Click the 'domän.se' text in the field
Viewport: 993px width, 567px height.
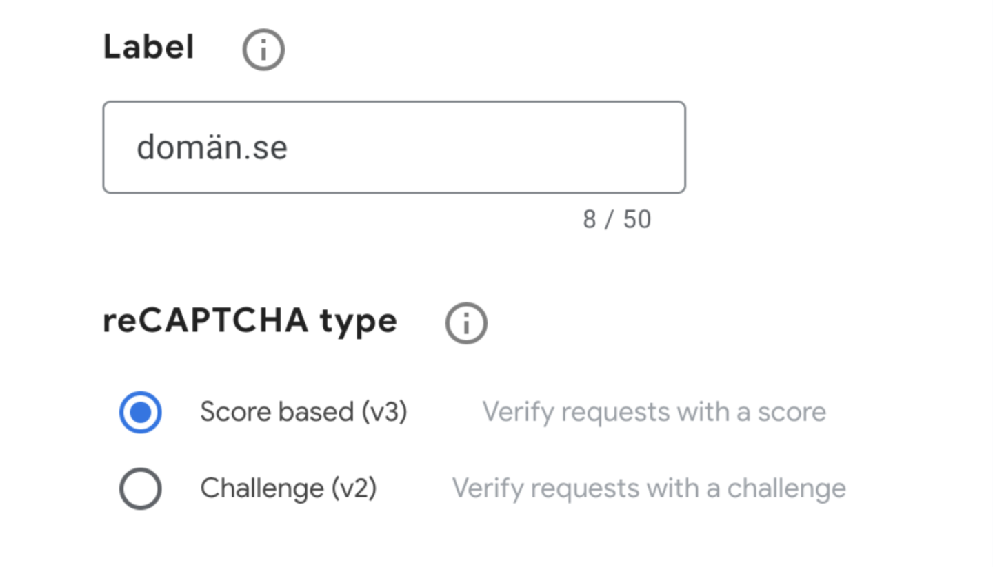click(212, 147)
